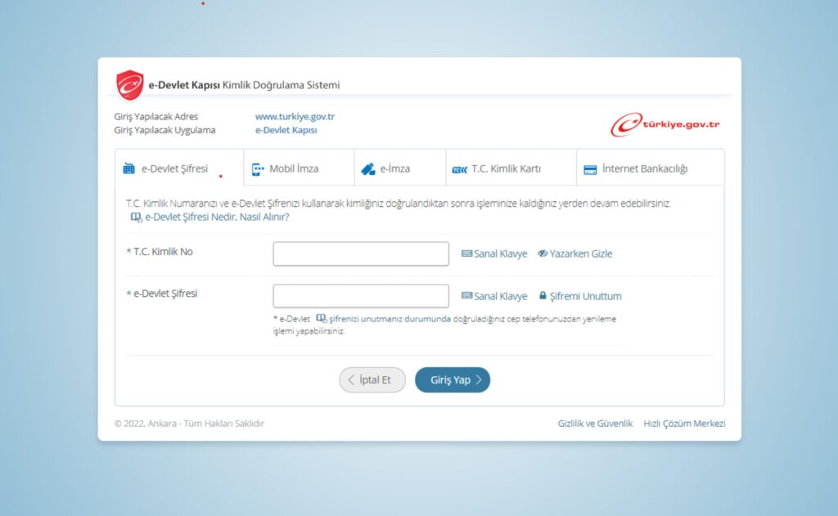The image size is (838, 516).
Task: Select the T.C. Kimlik Kartı tab
Action: point(506,169)
